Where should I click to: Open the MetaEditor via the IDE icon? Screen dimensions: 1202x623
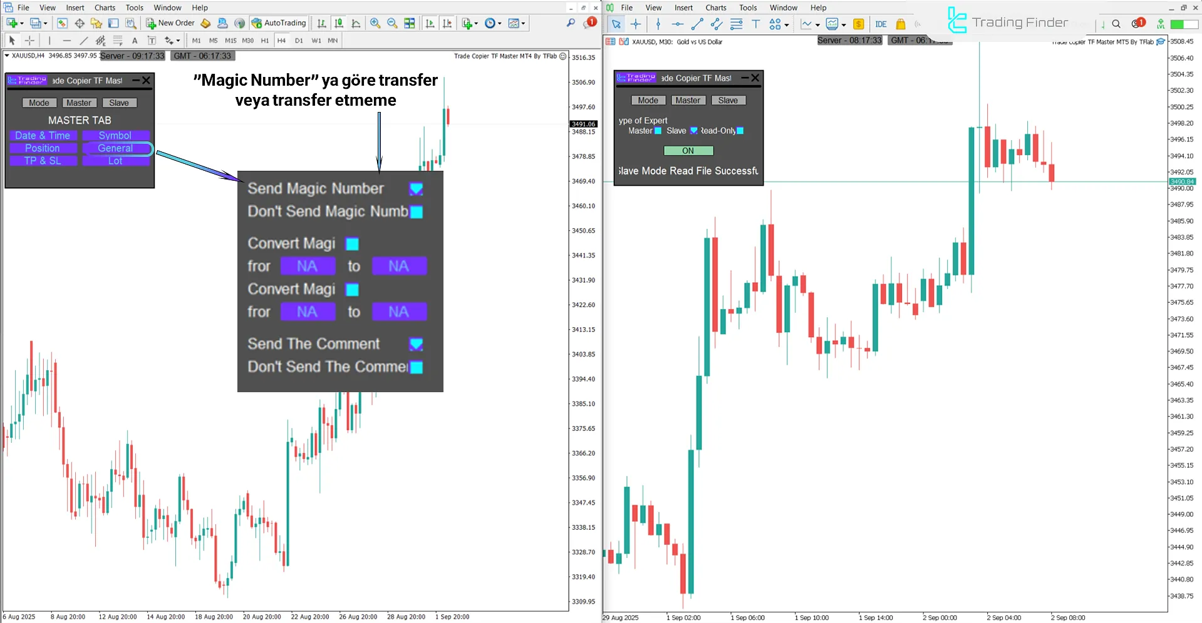[881, 24]
